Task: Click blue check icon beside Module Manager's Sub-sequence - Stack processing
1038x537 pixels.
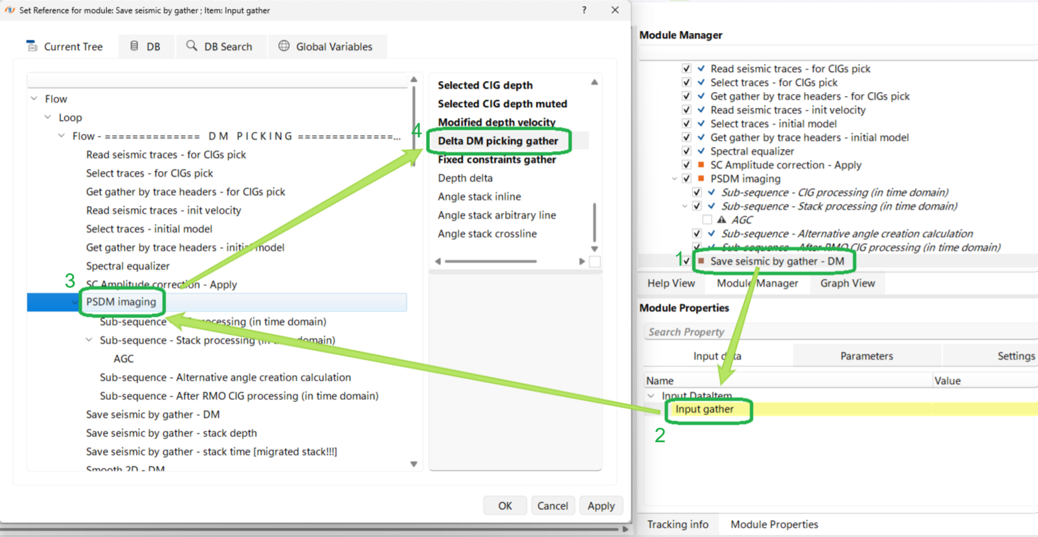Action: (712, 206)
